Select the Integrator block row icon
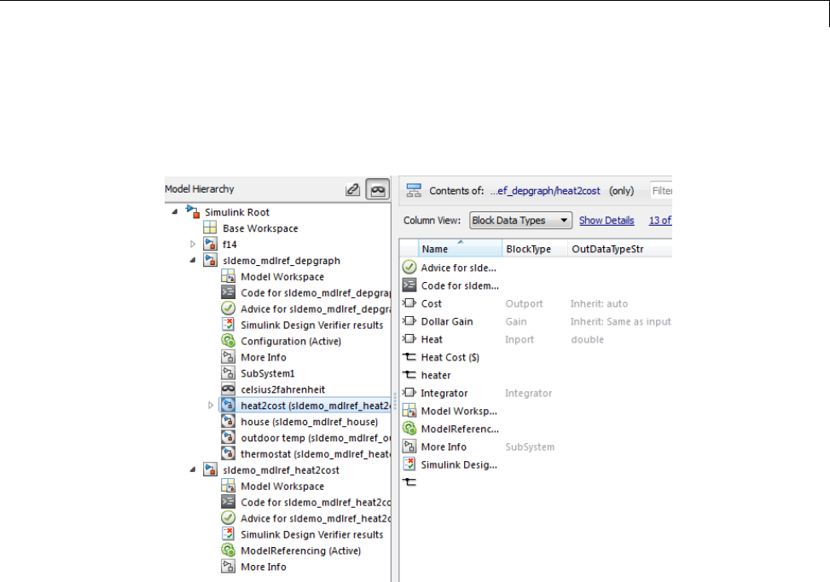Screen dimensions: 830x582 [409, 393]
